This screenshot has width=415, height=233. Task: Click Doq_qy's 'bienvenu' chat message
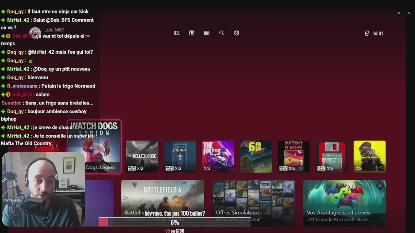coord(25,77)
